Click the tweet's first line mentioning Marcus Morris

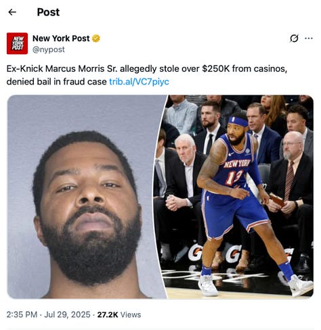click(147, 69)
